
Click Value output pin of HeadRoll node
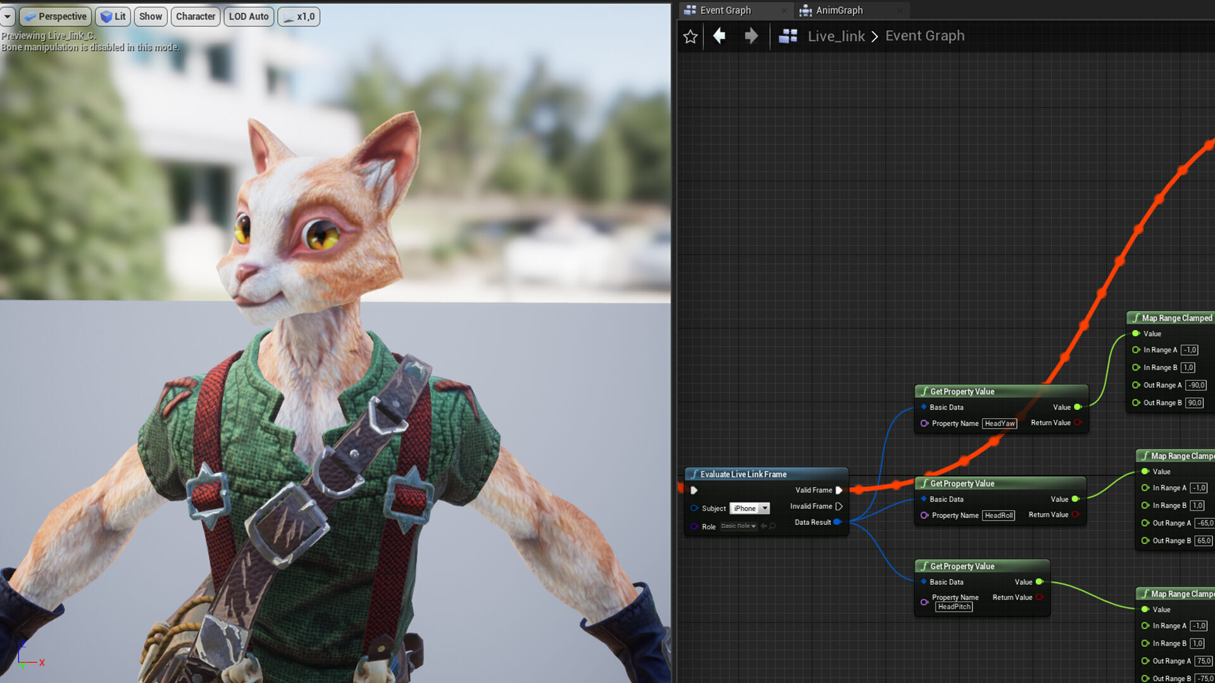pos(1075,500)
